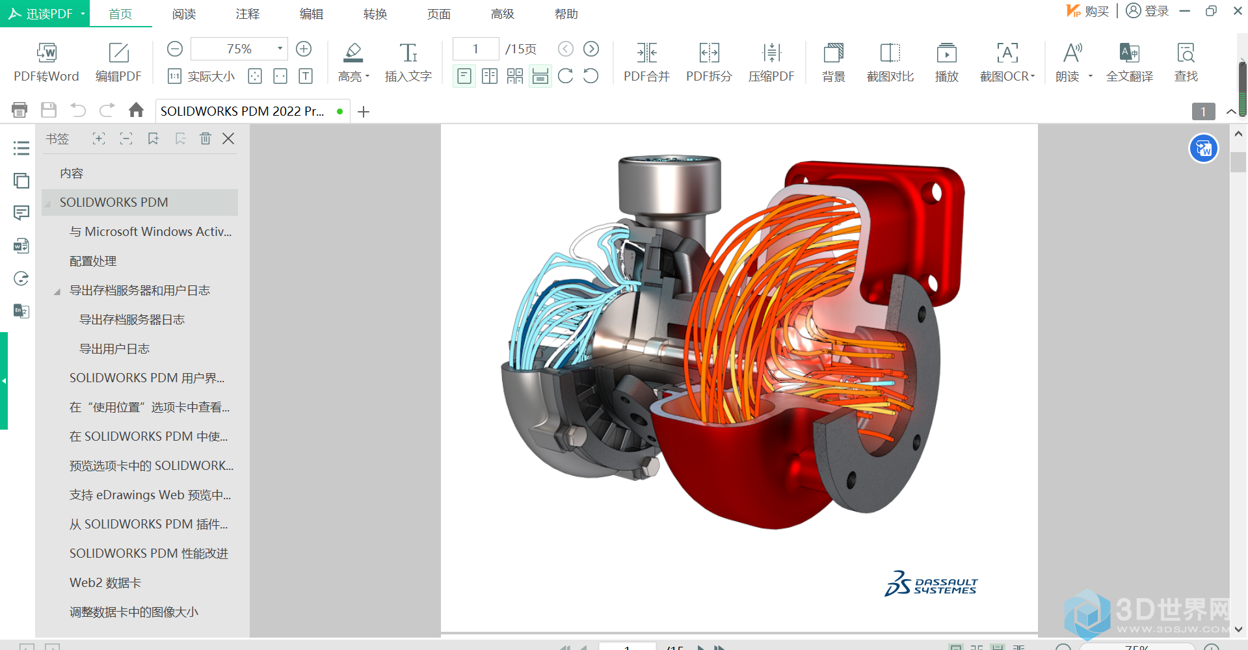Set view to 实际大小
Viewport: 1248px width, 650px height.
(x=201, y=76)
